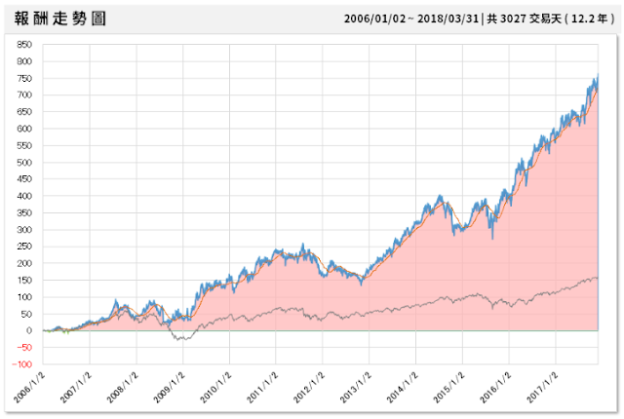Screen dimensions: 624x419
Task: Click the 350 y-axis label
Action: pos(24,212)
